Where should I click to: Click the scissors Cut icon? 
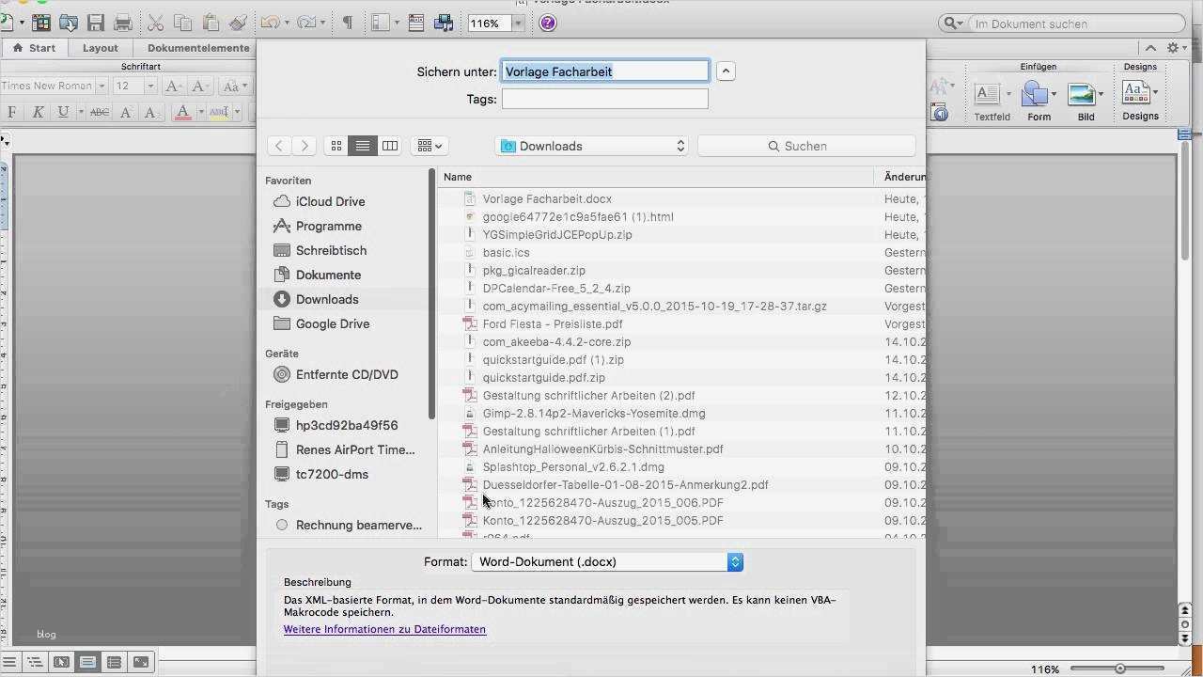pyautogui.click(x=155, y=23)
